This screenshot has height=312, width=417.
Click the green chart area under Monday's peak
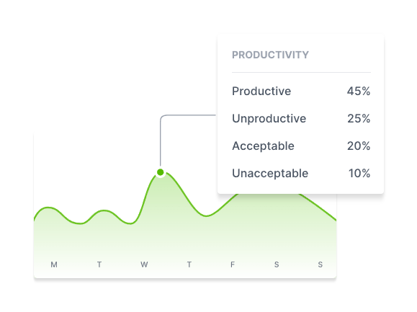[x=48, y=234]
